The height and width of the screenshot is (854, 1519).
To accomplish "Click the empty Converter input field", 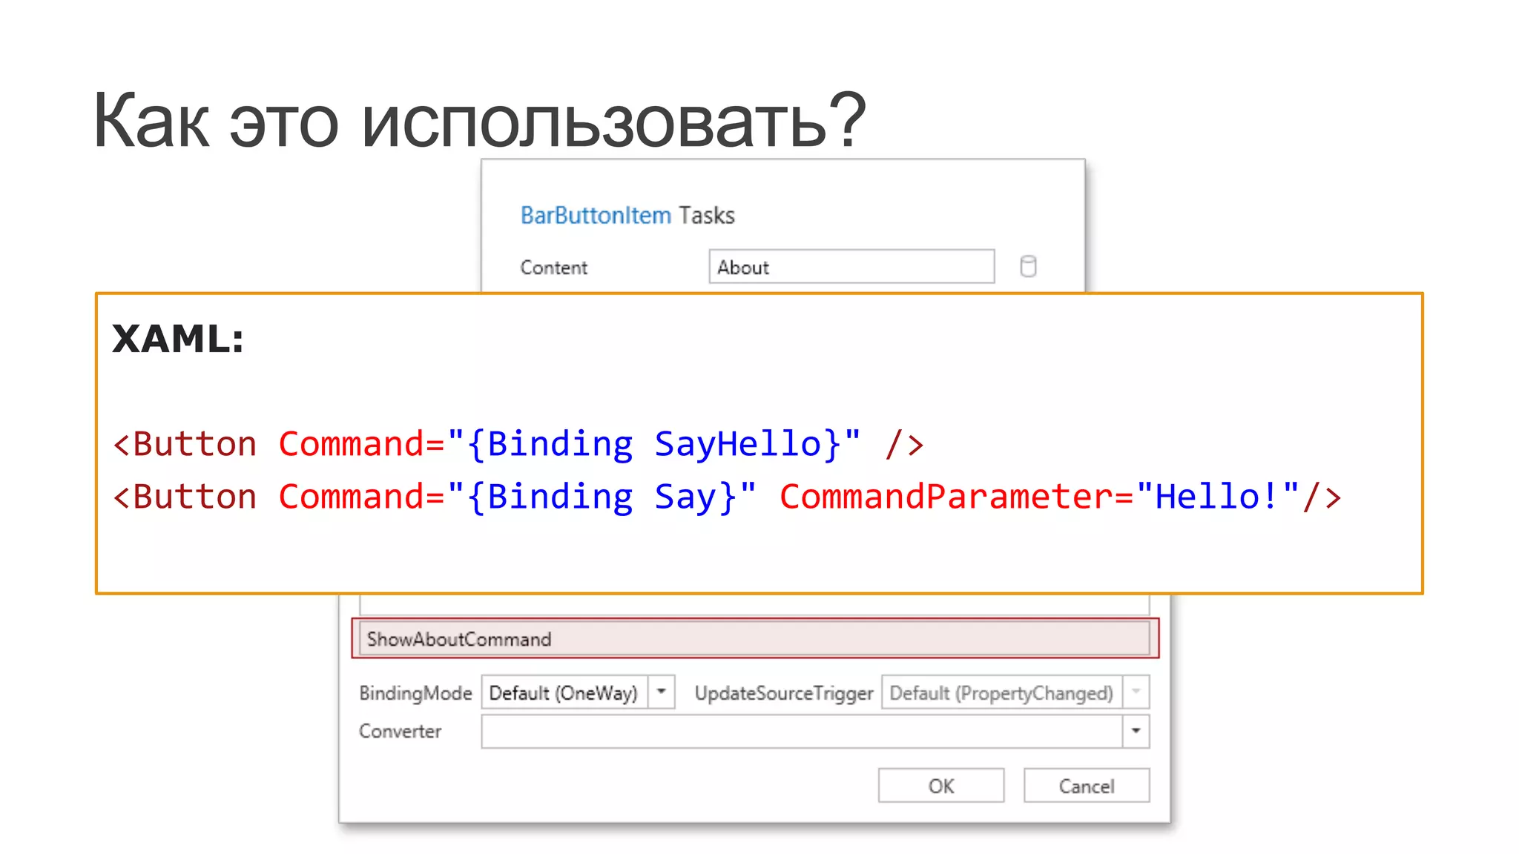I will coord(802,732).
